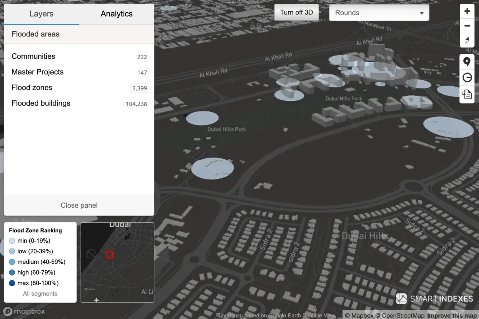
Task: Click the Smart Indexes logo icon
Action: [x=401, y=299]
